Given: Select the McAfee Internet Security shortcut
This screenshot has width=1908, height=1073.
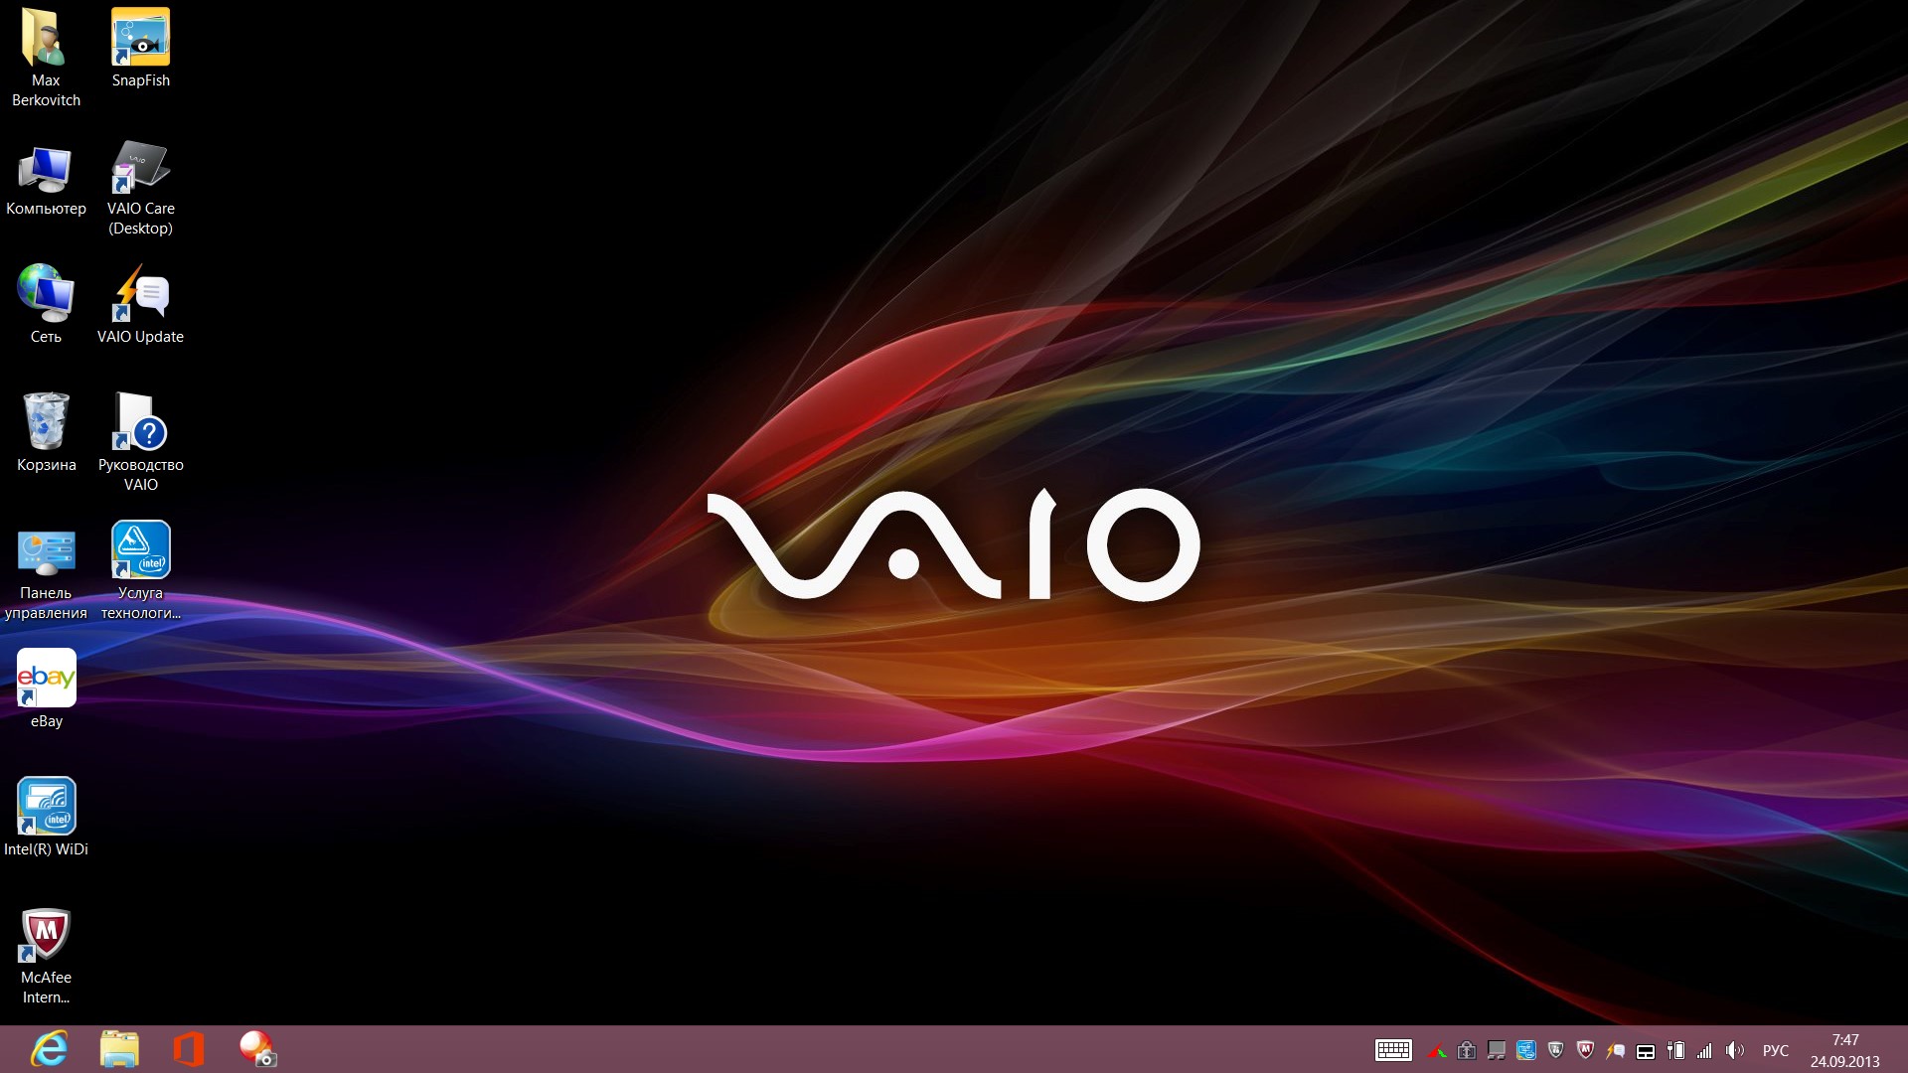Looking at the screenshot, I should click(x=46, y=937).
